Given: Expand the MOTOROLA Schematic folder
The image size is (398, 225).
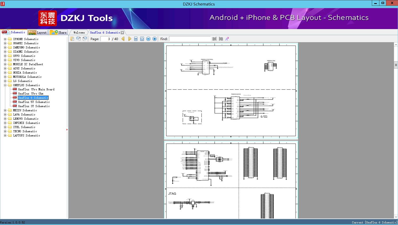Looking at the screenshot, I should 5,77.
